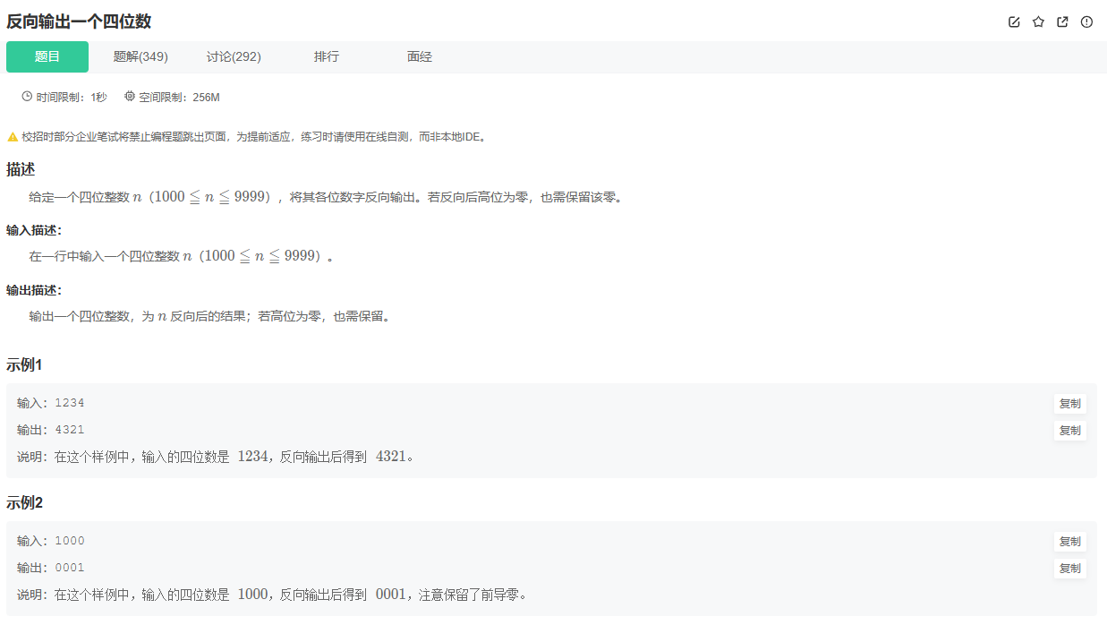This screenshot has width=1107, height=625.
Task: Open the 排行 tab
Action: [327, 56]
